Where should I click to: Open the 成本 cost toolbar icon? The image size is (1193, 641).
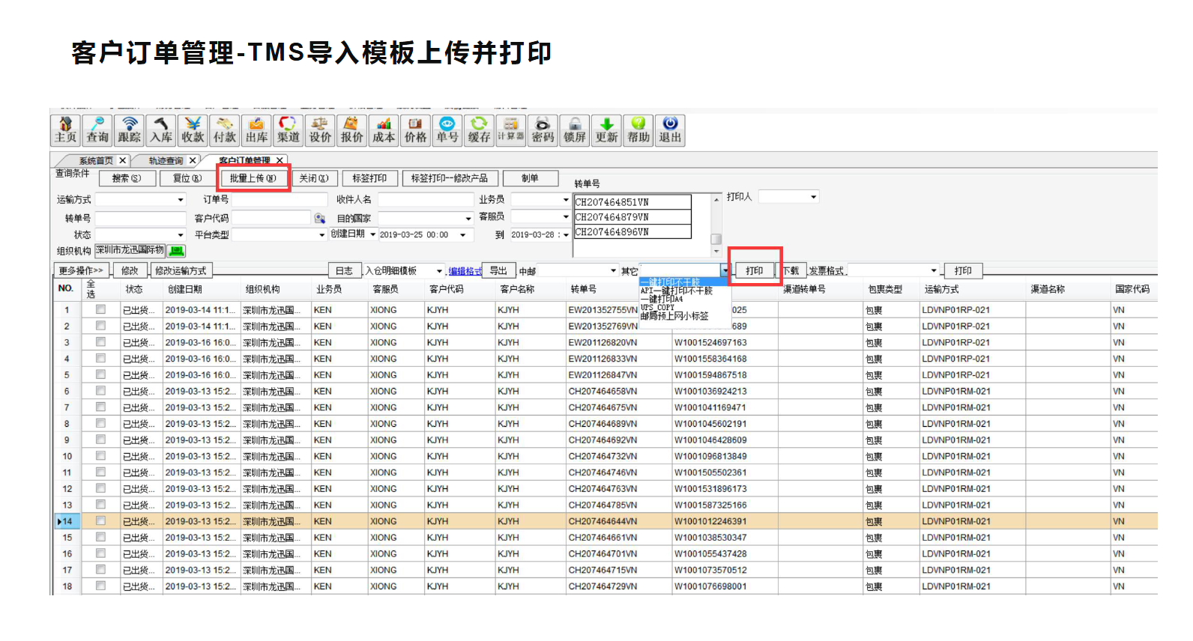384,130
